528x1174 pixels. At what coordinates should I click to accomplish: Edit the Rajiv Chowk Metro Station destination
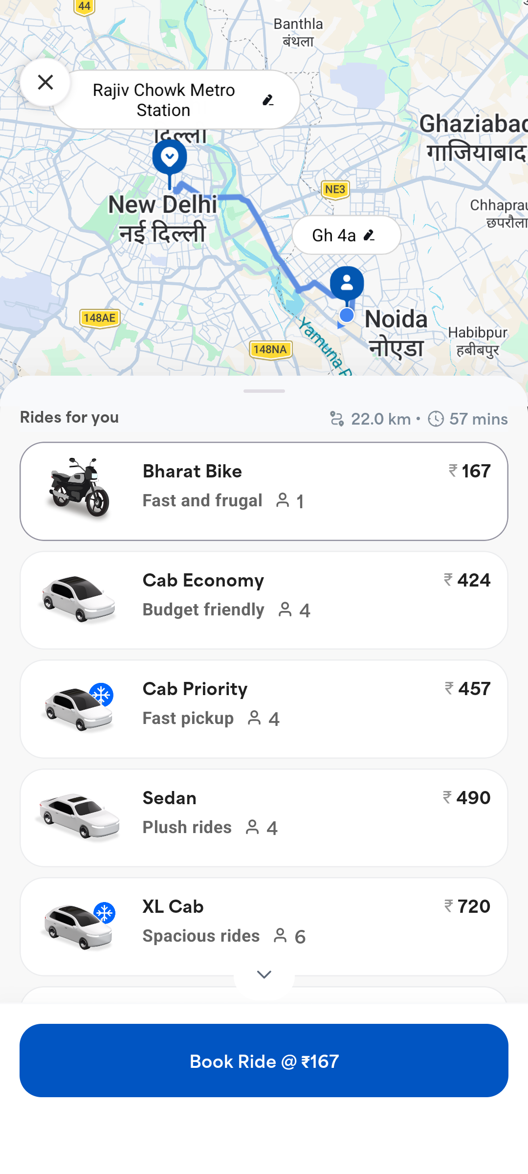pos(267,100)
